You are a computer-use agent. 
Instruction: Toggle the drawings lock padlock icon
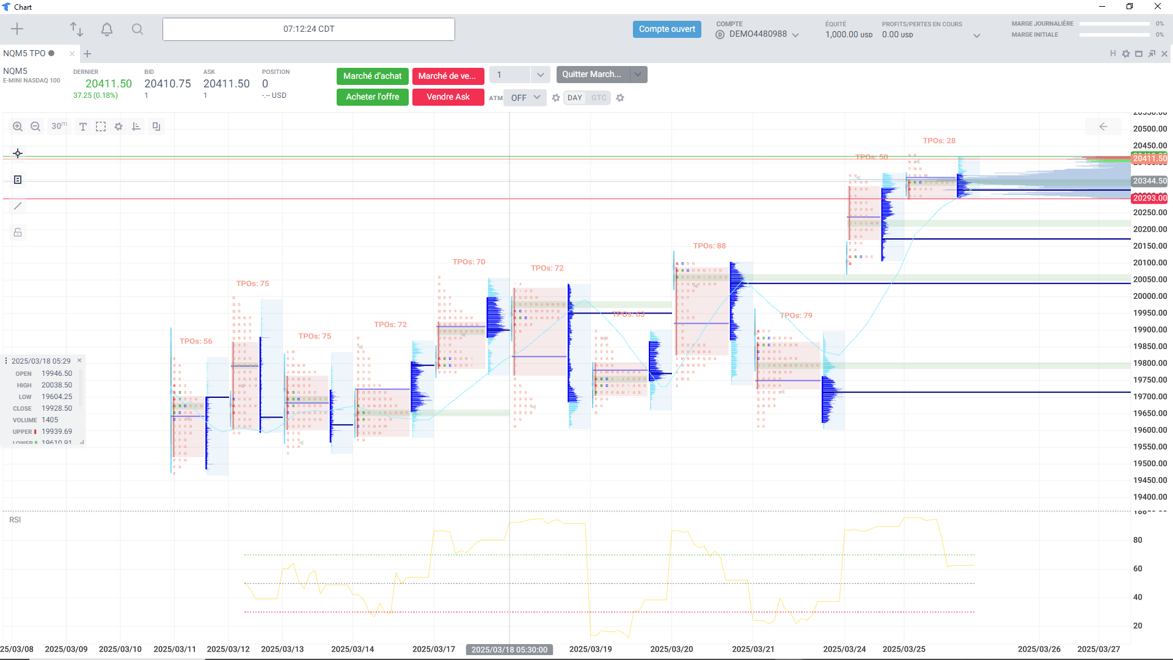point(18,232)
